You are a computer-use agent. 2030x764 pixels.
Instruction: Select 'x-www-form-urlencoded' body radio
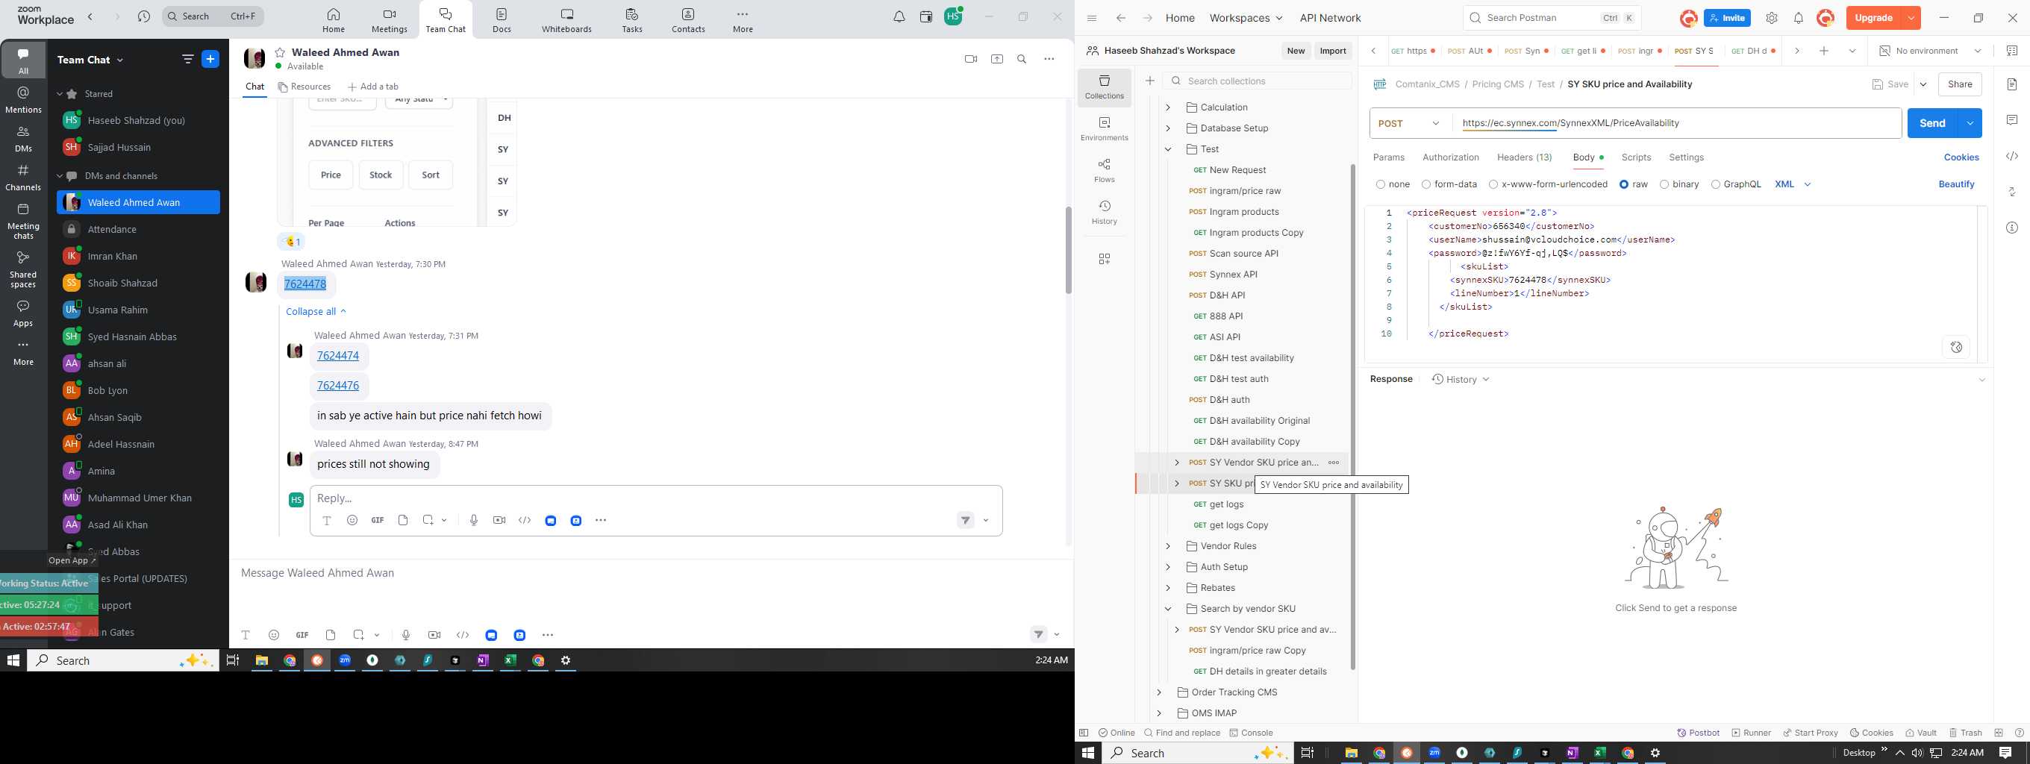(x=1493, y=184)
